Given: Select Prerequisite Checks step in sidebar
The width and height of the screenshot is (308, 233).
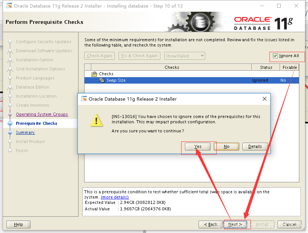Looking at the screenshot, I should click(x=37, y=123).
